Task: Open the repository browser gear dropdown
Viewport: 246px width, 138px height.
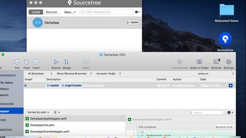Action: pyautogui.click(x=138, y=12)
